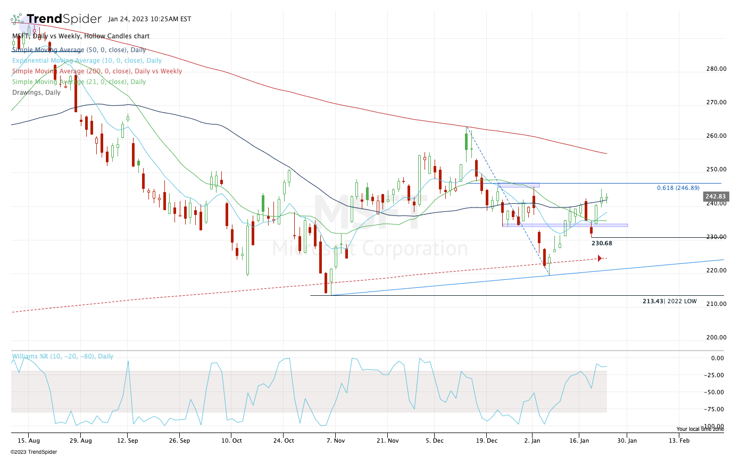Select the Exponential Moving Average 10 legend entry
740x457 pixels.
click(x=86, y=61)
